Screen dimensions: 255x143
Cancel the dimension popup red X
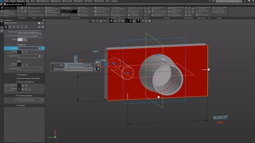click(98, 65)
